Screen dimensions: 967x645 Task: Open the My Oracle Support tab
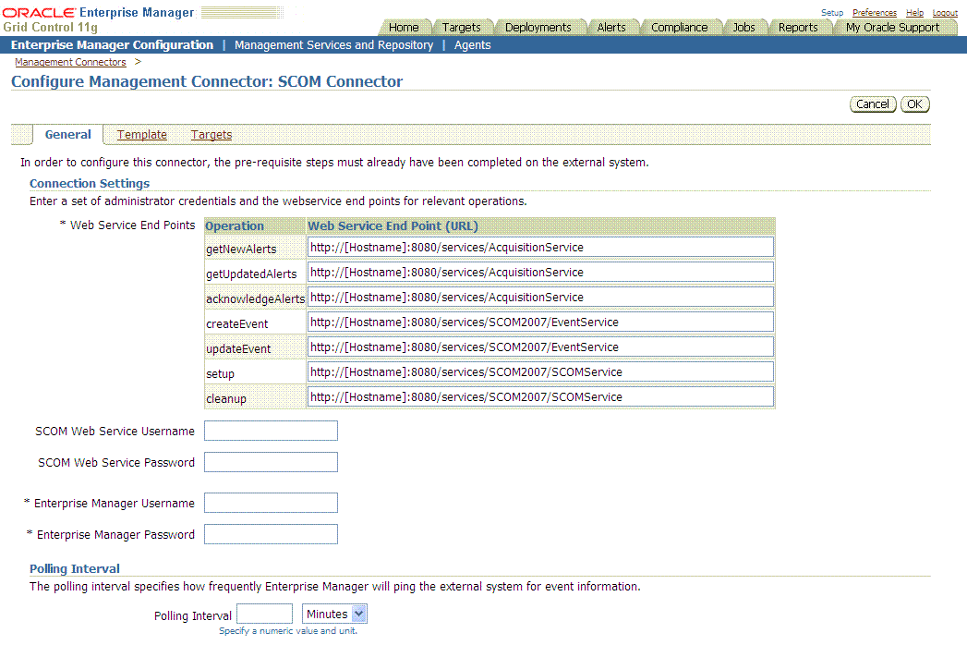click(892, 27)
